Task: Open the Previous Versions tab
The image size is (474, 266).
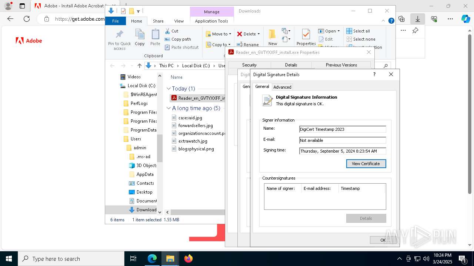Action: tap(341, 65)
